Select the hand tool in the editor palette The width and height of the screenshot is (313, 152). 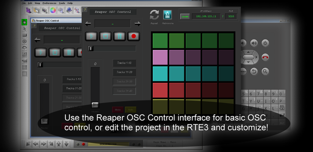pos(24,22)
